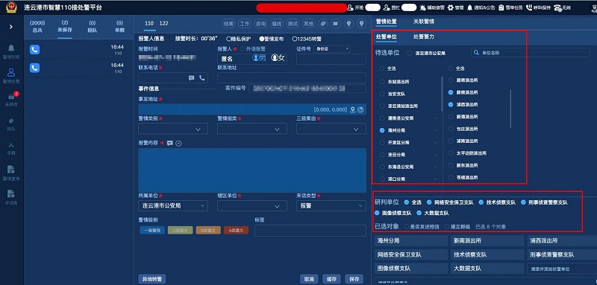
Task: Open the 警情列表 bell icon in sidebar
Action: pos(11,48)
